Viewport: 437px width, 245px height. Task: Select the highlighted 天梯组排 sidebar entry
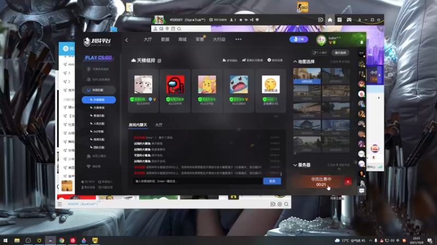[x=99, y=100]
